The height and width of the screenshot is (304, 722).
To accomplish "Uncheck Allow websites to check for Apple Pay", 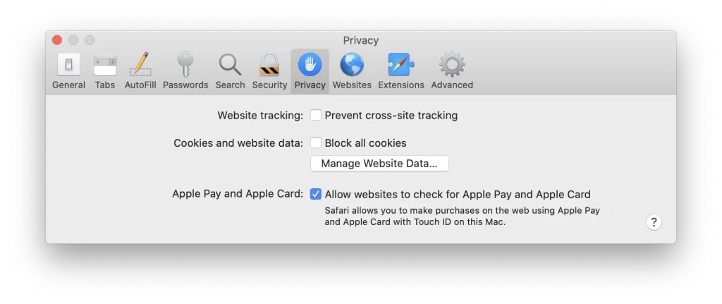I will pyautogui.click(x=316, y=194).
